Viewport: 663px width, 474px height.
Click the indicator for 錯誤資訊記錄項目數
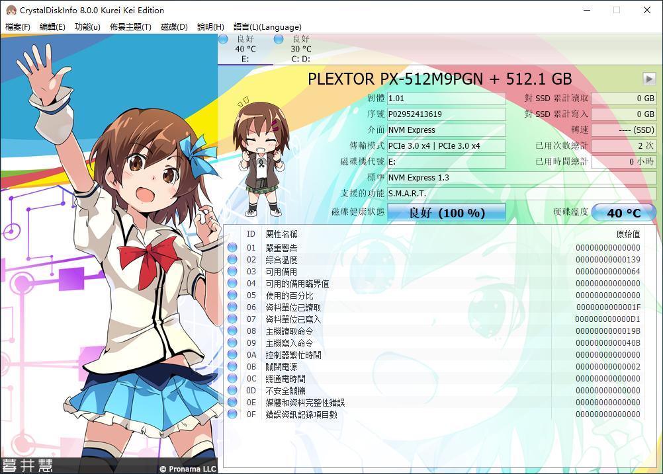point(233,414)
